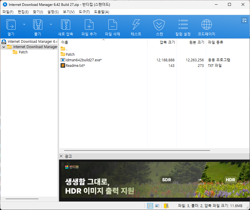The width and height of the screenshot is (250, 210).
Task: Open the 보기(V) menu
Action: [x=68, y=12]
